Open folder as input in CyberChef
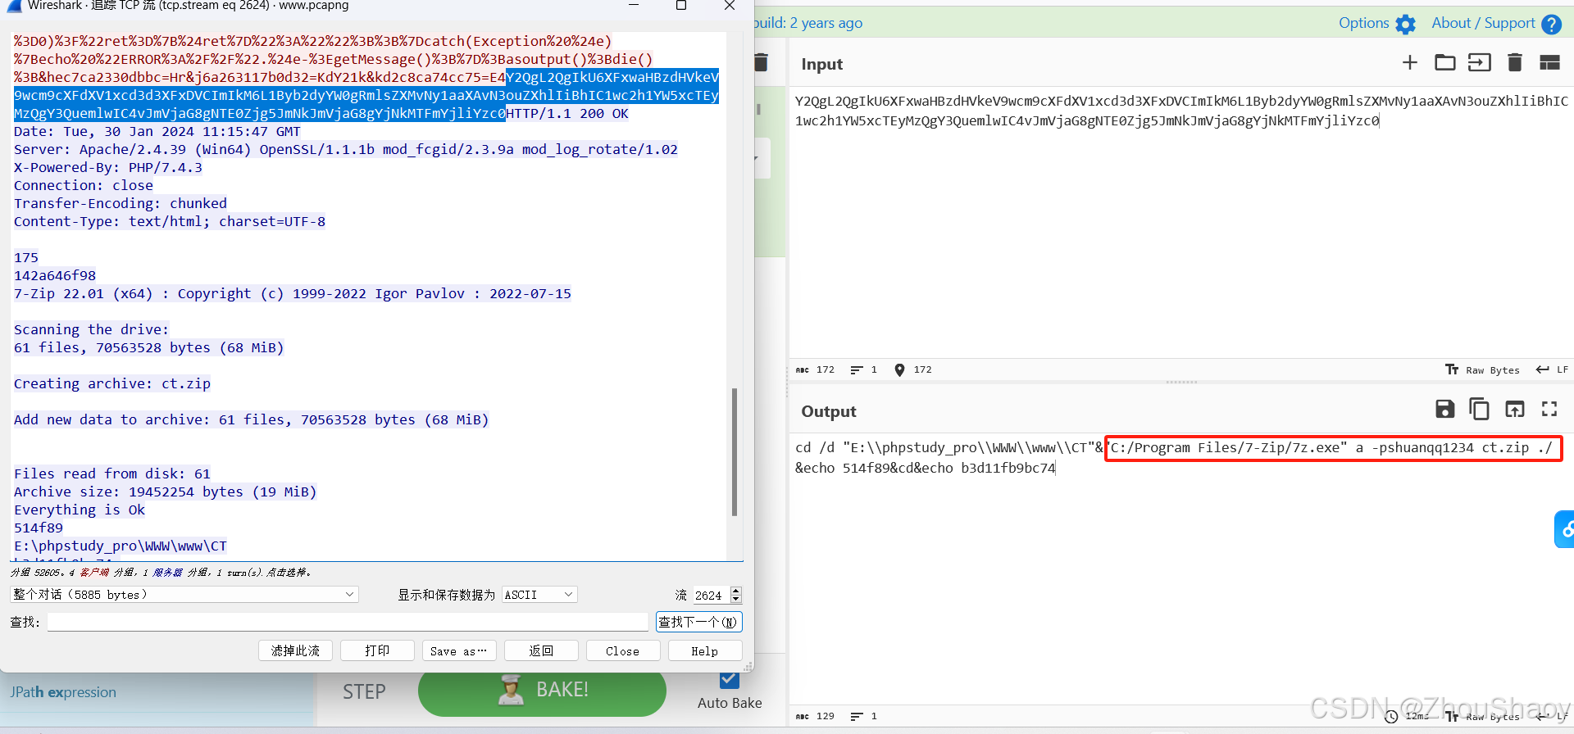This screenshot has width=1574, height=734. point(1444,62)
